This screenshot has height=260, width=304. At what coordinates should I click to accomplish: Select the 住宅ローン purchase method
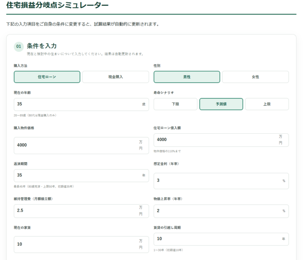click(x=47, y=77)
